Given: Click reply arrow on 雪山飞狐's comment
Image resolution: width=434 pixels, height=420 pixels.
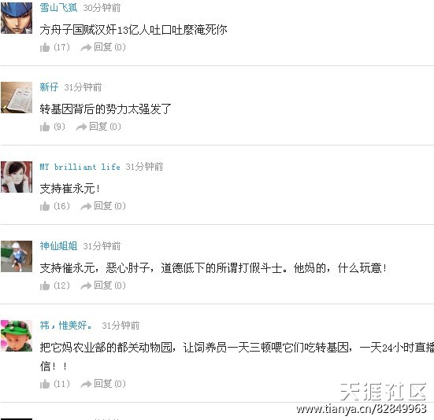Looking at the screenshot, I should 86,48.
